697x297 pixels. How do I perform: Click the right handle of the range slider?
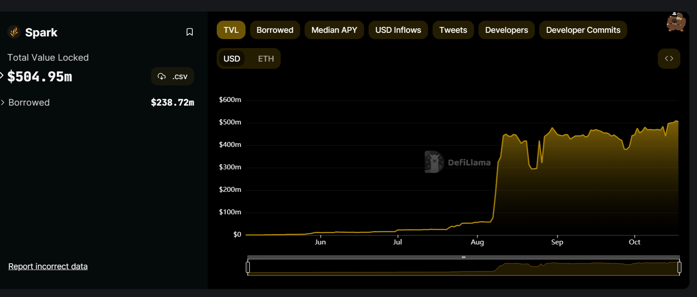679,267
